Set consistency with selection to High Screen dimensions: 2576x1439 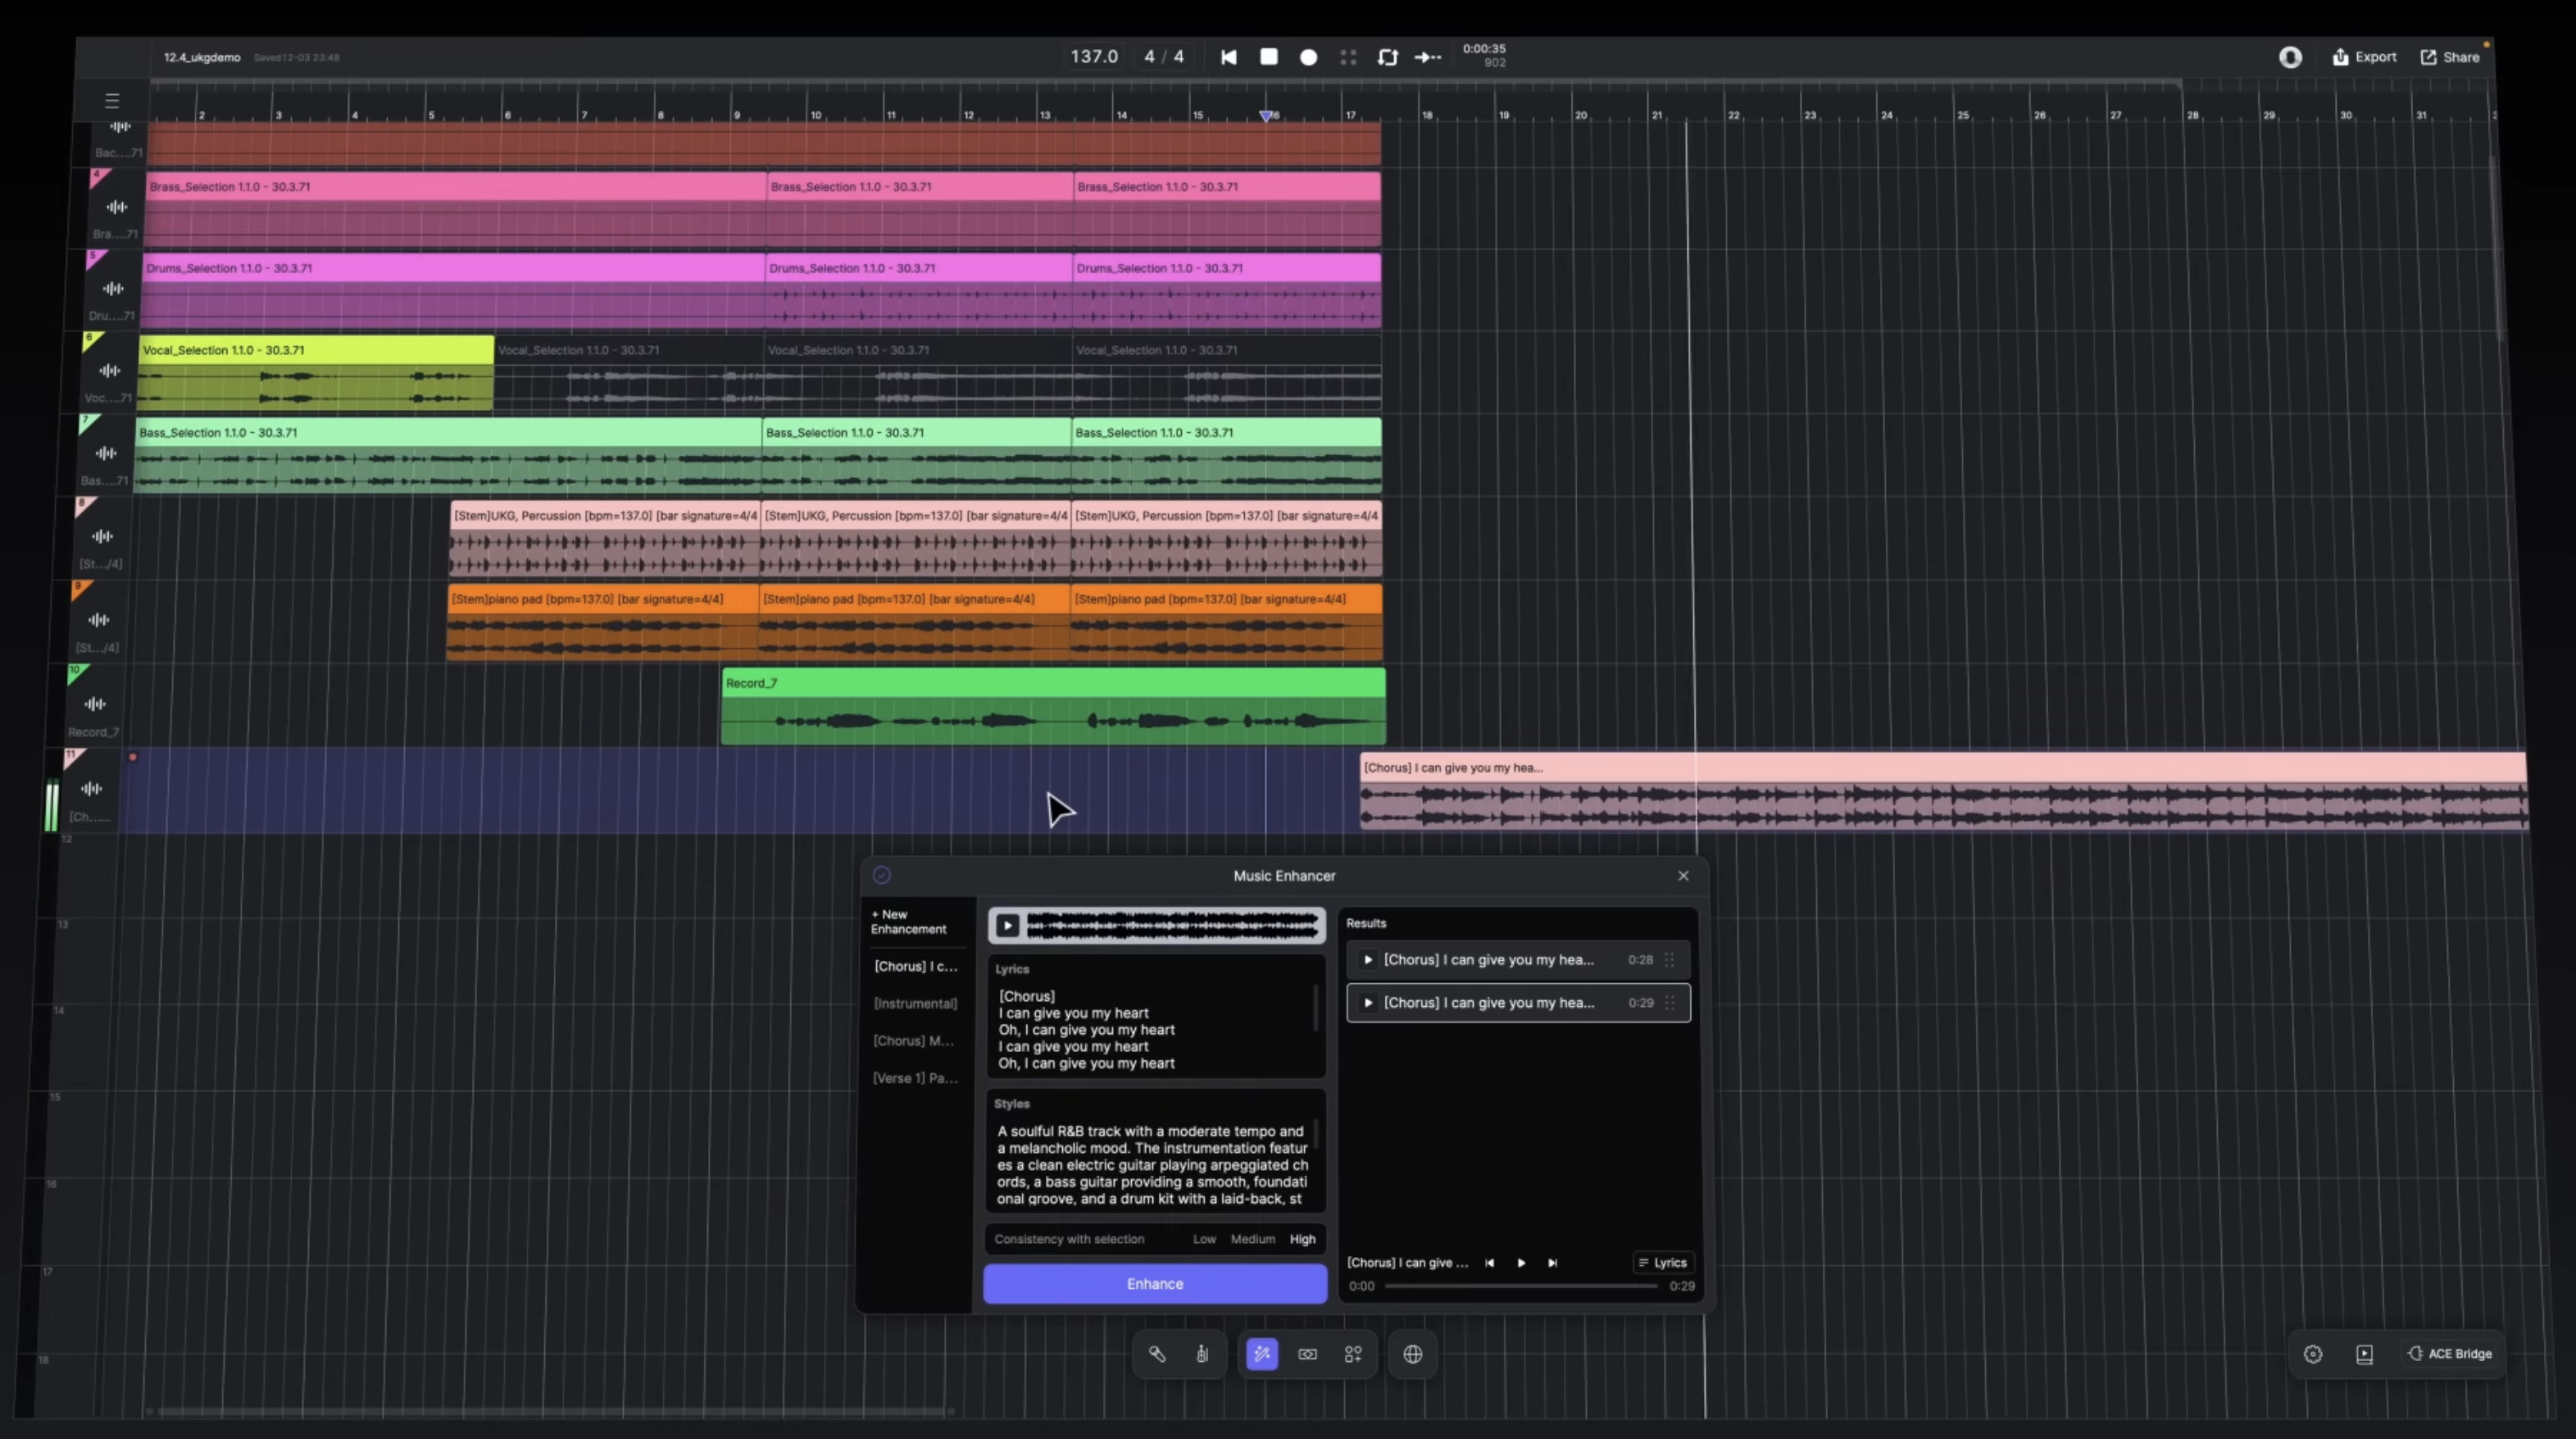pos(1302,1239)
